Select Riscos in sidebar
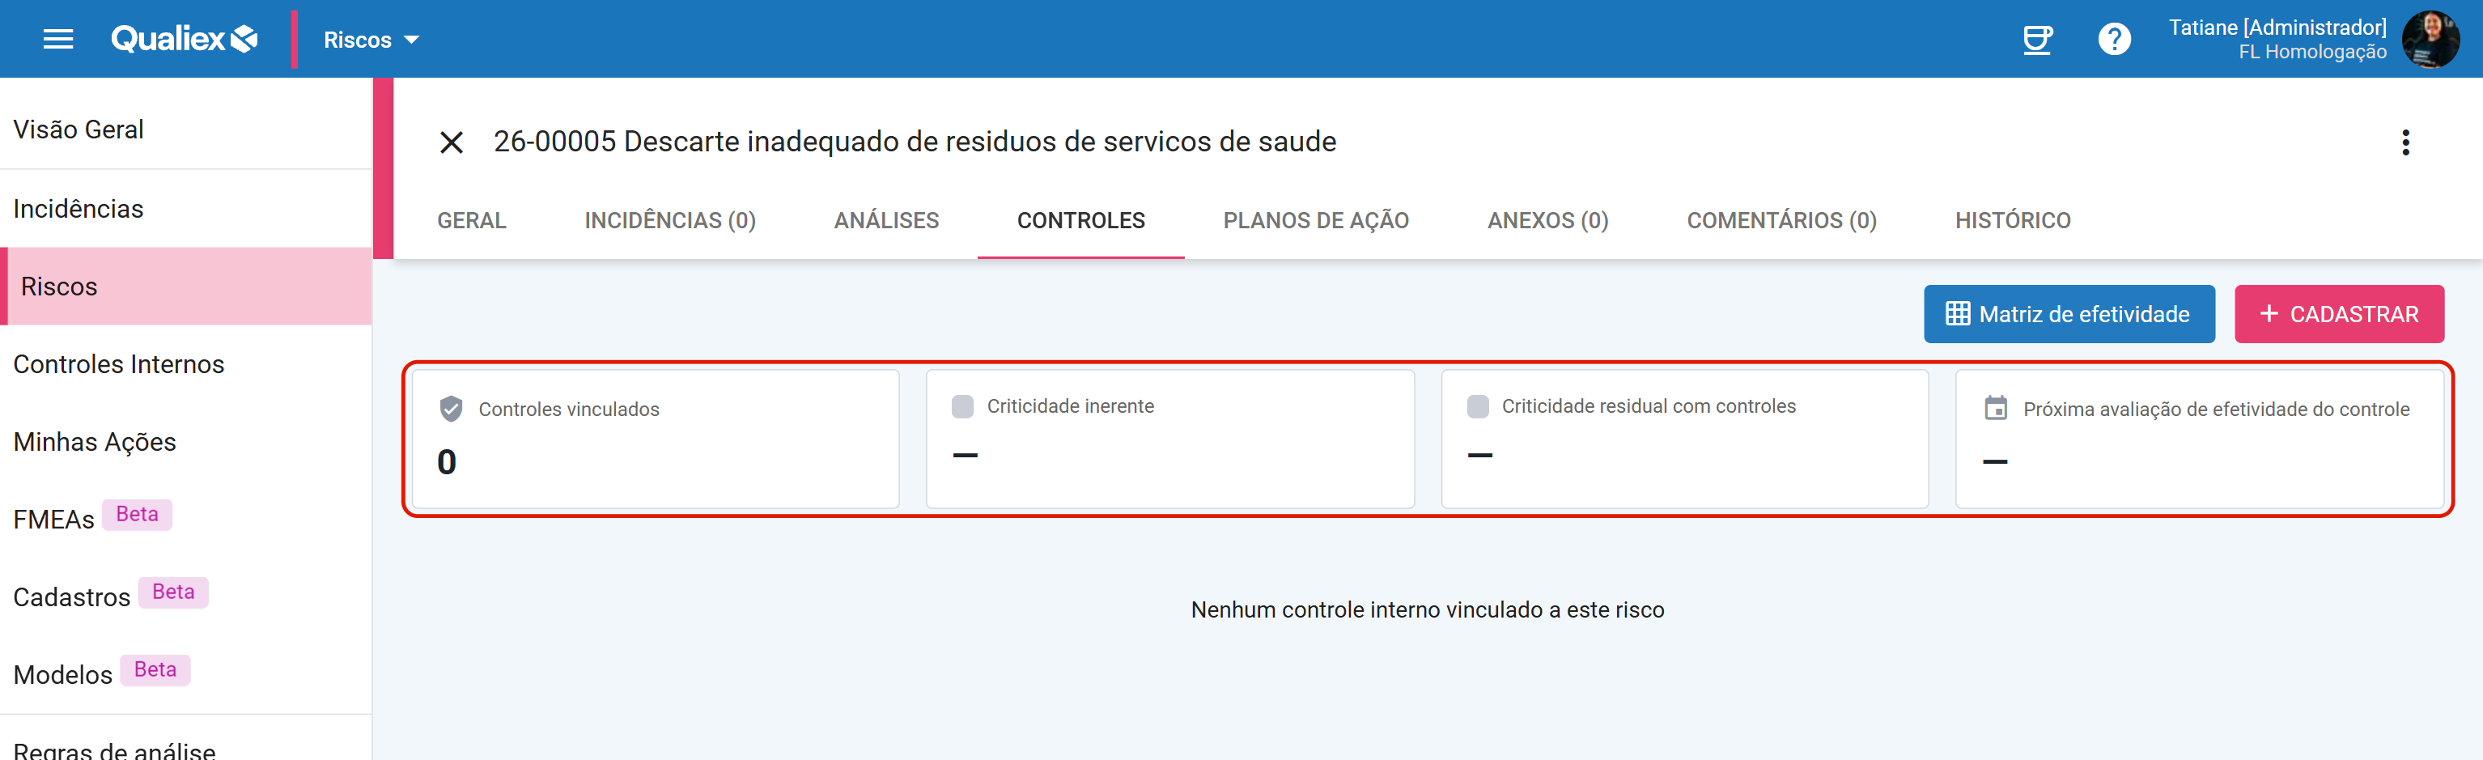 click(x=186, y=287)
